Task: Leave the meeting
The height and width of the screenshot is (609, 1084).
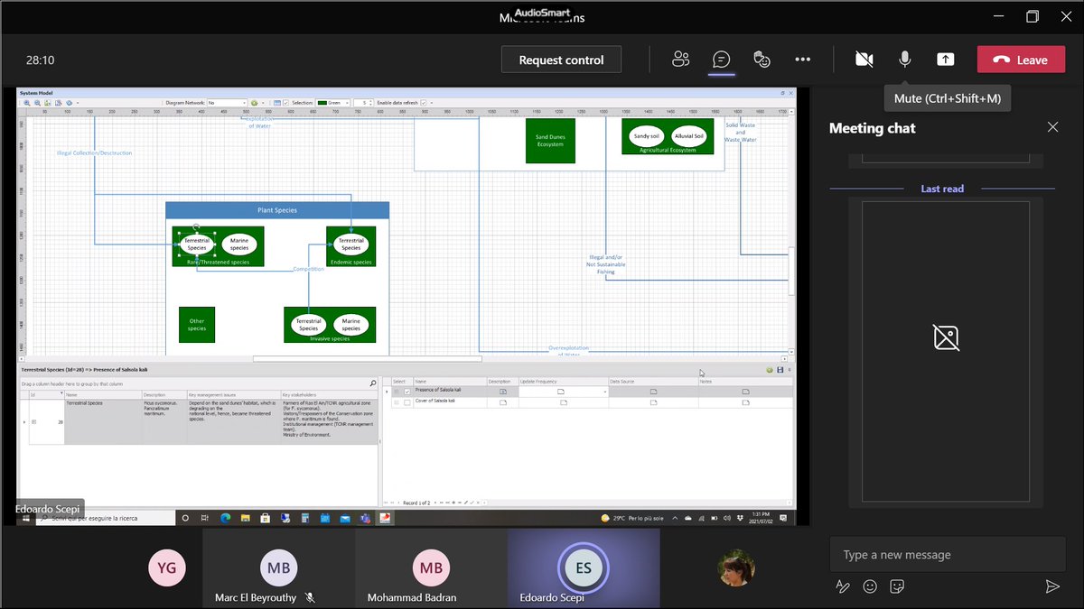Action: click(1020, 60)
